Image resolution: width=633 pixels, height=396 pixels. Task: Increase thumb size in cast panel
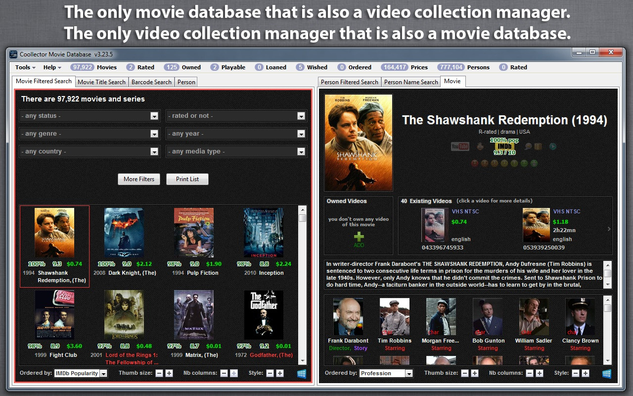point(475,373)
